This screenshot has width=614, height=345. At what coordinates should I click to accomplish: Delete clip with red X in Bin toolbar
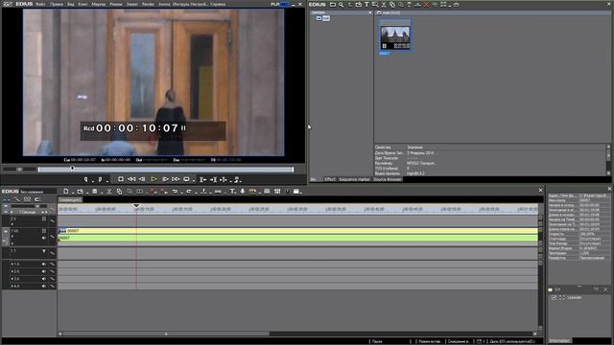tap(426, 5)
